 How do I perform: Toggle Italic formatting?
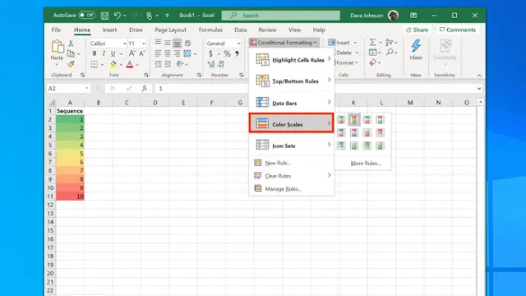[104, 53]
